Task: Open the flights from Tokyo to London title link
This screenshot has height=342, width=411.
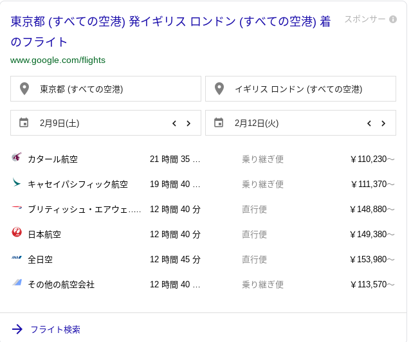Action: click(170, 32)
